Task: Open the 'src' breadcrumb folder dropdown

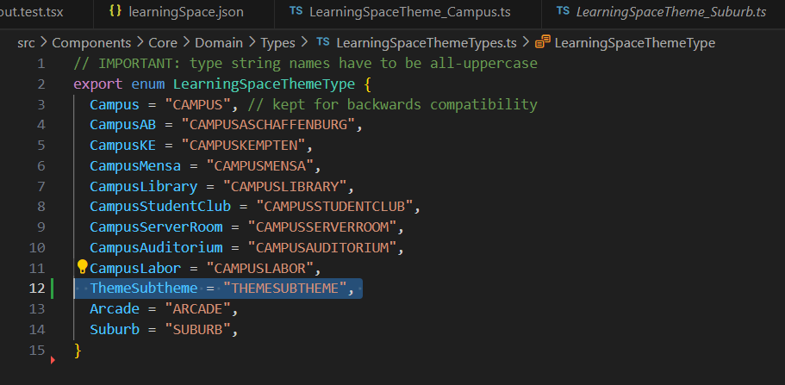Action: pyautogui.click(x=28, y=42)
